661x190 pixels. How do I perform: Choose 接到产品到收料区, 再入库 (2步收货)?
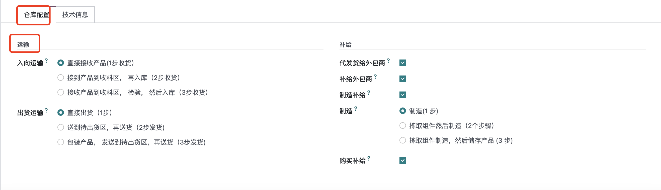pyautogui.click(x=60, y=77)
